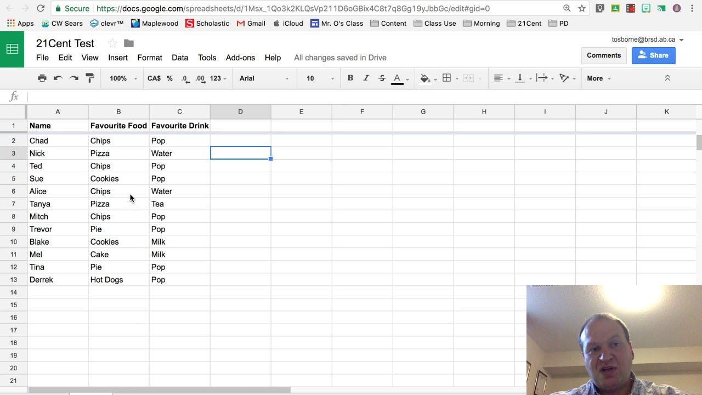Image resolution: width=702 pixels, height=395 pixels.
Task: Collapse the menus with chevron icon
Action: pyautogui.click(x=667, y=78)
